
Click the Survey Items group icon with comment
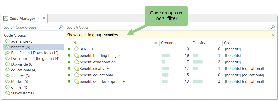[x=7, y=93]
